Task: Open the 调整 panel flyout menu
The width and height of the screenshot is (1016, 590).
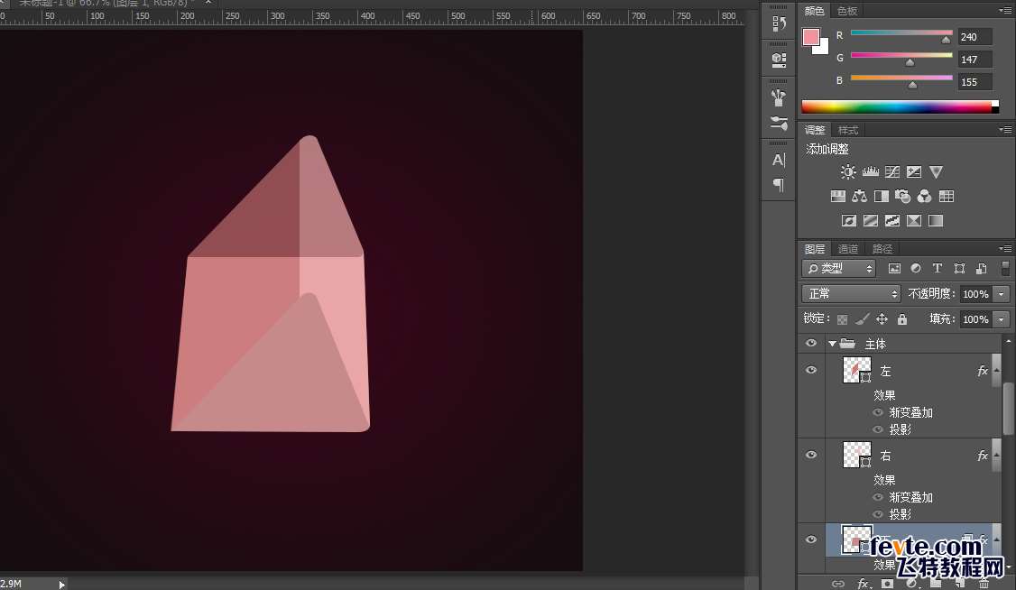Action: (1005, 130)
